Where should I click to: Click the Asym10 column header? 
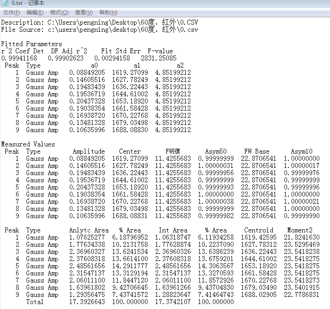click(x=302, y=151)
